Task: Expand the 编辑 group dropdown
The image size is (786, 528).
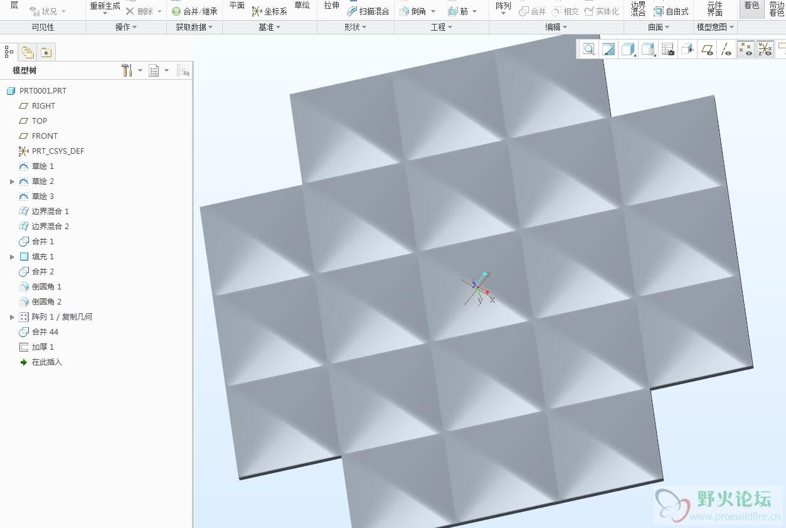Action: [556, 27]
